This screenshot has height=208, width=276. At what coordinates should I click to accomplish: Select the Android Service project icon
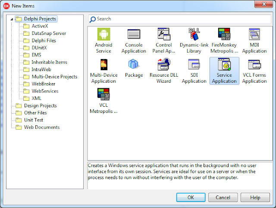tap(103, 34)
